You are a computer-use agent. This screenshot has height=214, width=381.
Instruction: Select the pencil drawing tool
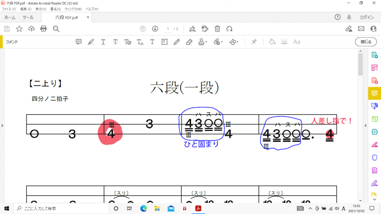click(x=176, y=42)
